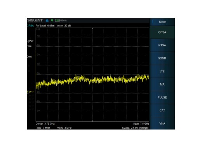Image resolution: width=202 pixels, height=148 pixels.
Task: Choose the 5GNR mode
Action: click(162, 58)
